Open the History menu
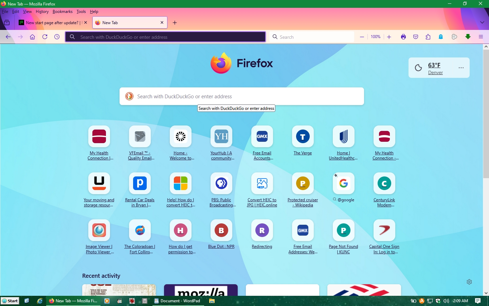 point(42,12)
